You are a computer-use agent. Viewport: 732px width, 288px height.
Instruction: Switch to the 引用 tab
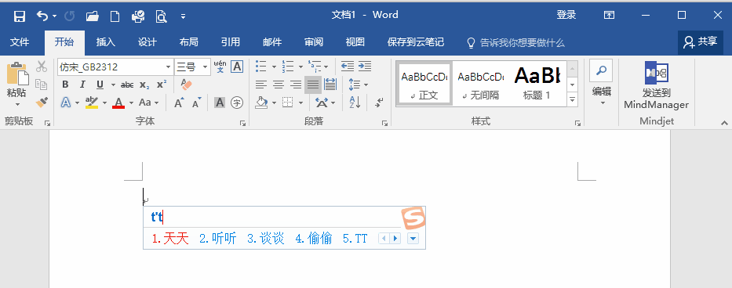230,42
